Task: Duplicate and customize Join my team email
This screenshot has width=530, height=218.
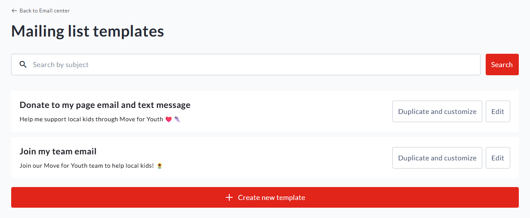Action: 437,158
